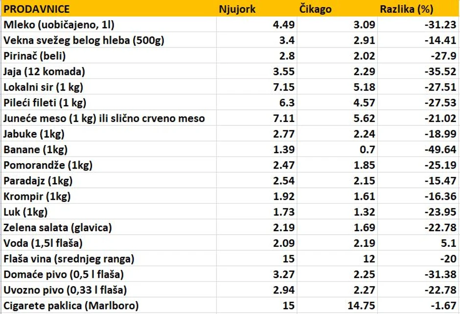Select the Zelena salata (glavica) cell
Image resolution: width=460 pixels, height=314 pixels.
click(58, 228)
